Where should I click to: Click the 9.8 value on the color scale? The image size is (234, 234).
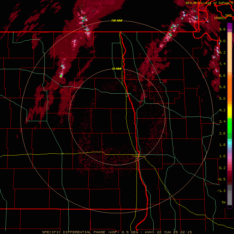(x=222, y=29)
